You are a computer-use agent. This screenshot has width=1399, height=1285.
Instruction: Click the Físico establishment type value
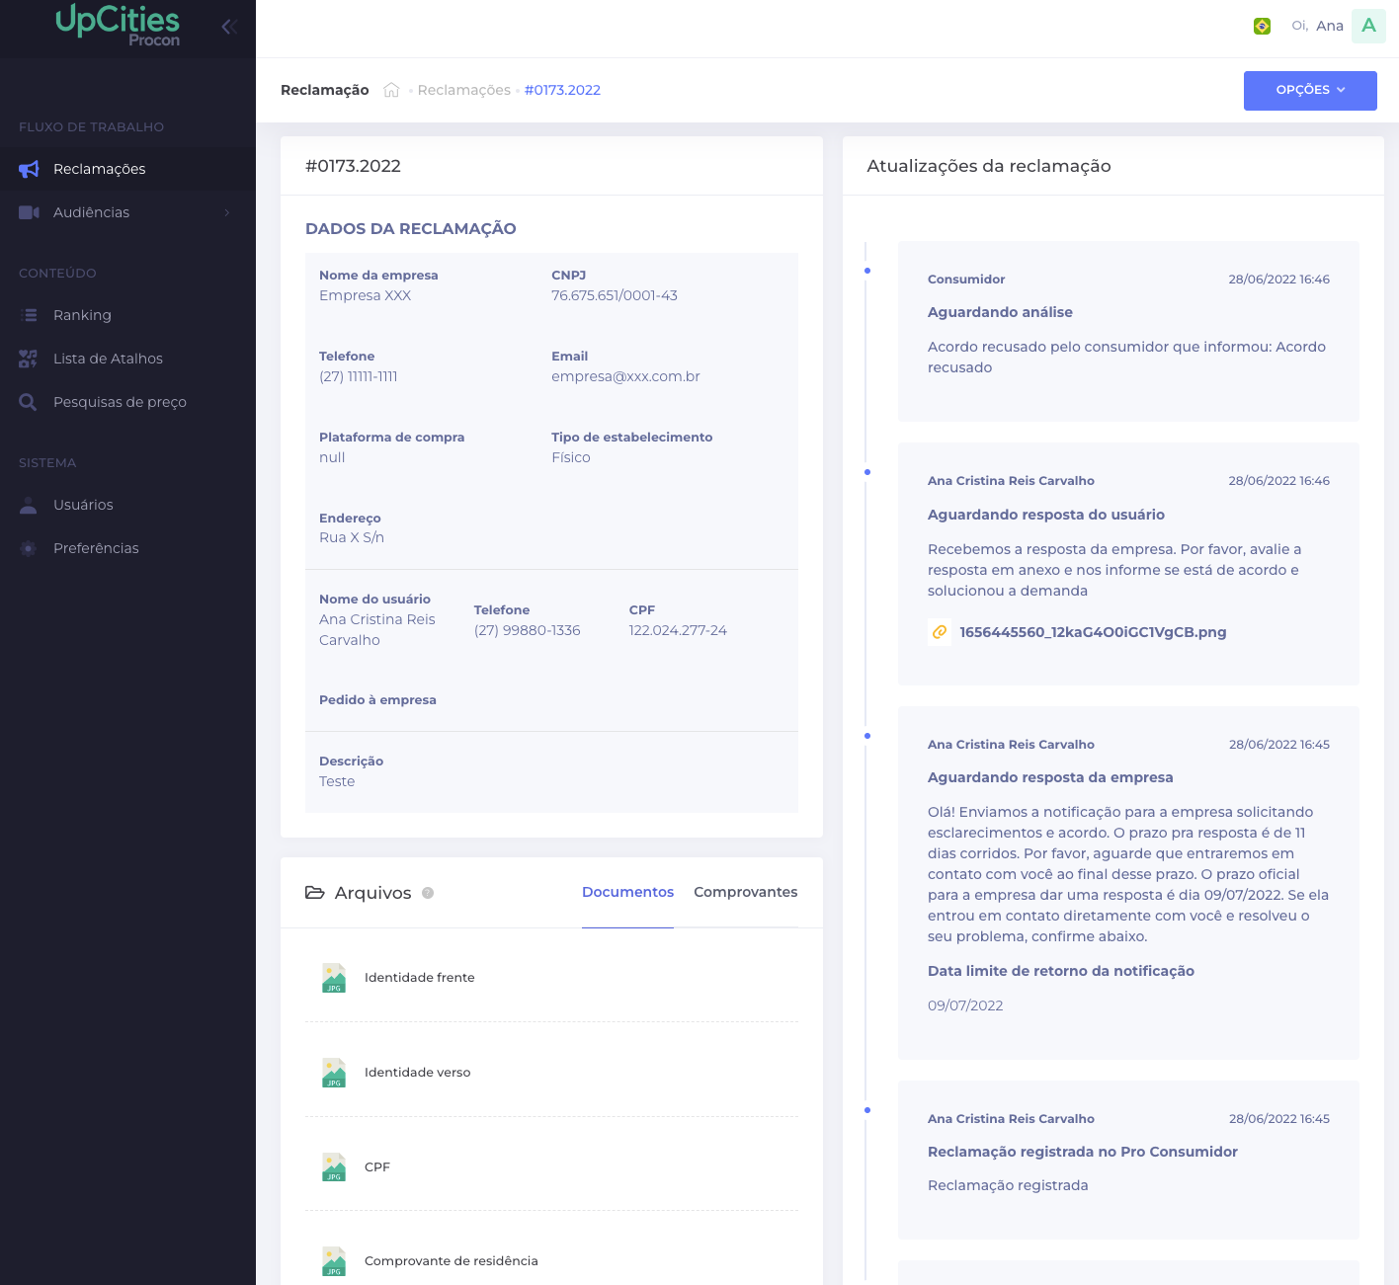[x=571, y=457]
